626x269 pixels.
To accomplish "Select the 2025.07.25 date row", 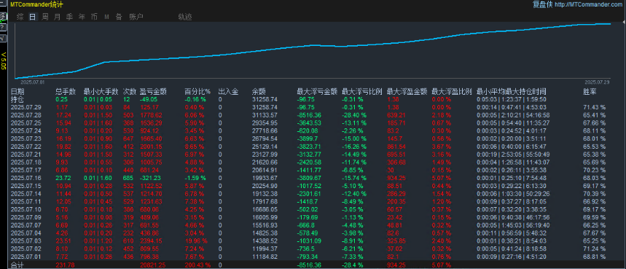I will (26, 122).
